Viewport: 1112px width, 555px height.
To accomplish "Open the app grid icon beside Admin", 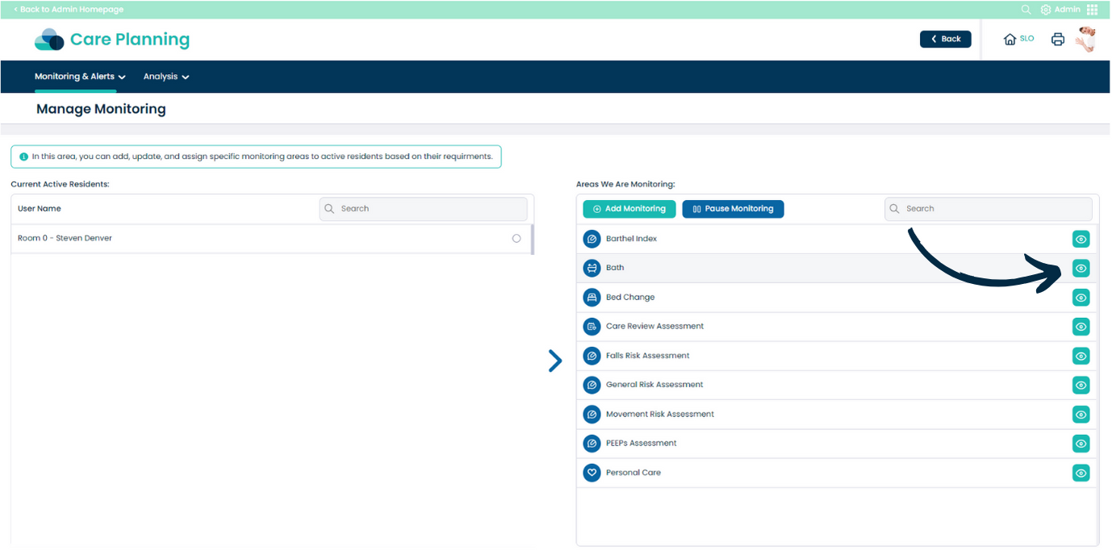I will point(1092,10).
